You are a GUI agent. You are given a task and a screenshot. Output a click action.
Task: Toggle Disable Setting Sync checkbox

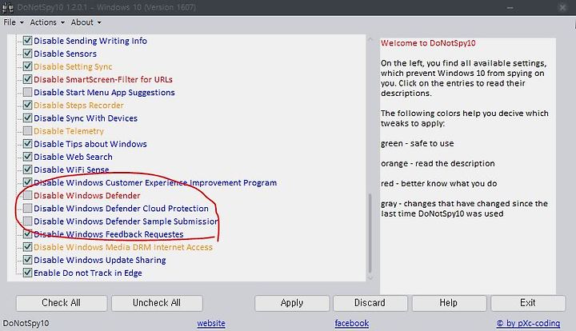[27, 66]
